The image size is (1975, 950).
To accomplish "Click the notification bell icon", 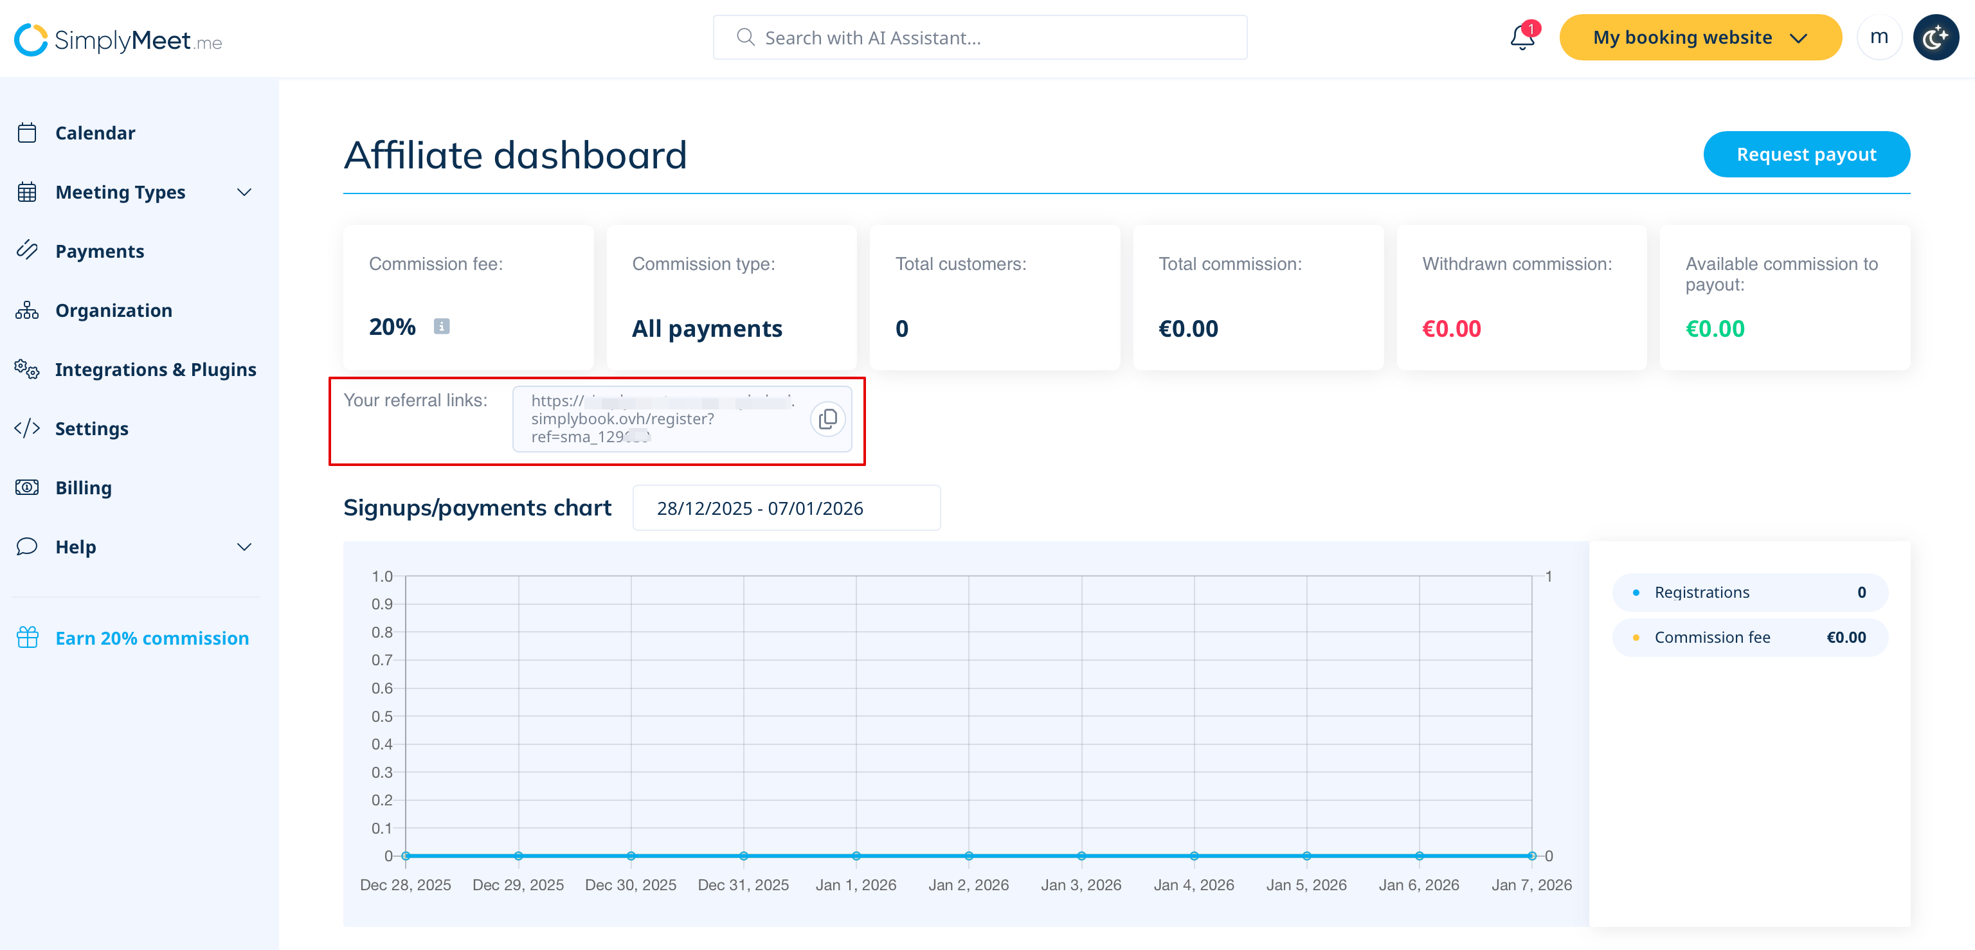I will 1522,37.
